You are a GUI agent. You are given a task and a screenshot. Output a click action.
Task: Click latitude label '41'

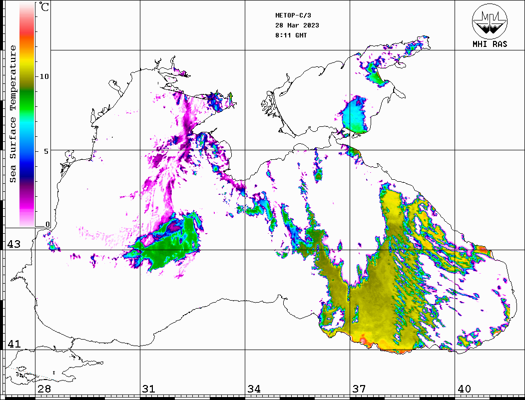(14, 344)
